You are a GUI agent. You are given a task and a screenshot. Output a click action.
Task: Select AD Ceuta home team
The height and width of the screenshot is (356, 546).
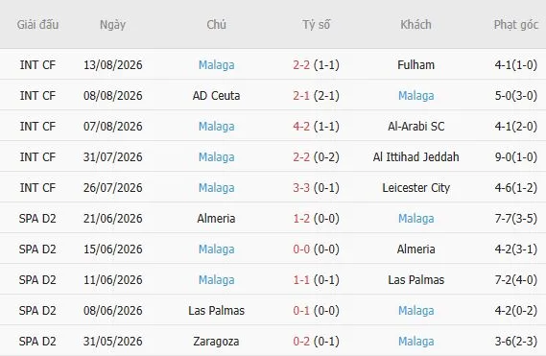tap(216, 96)
